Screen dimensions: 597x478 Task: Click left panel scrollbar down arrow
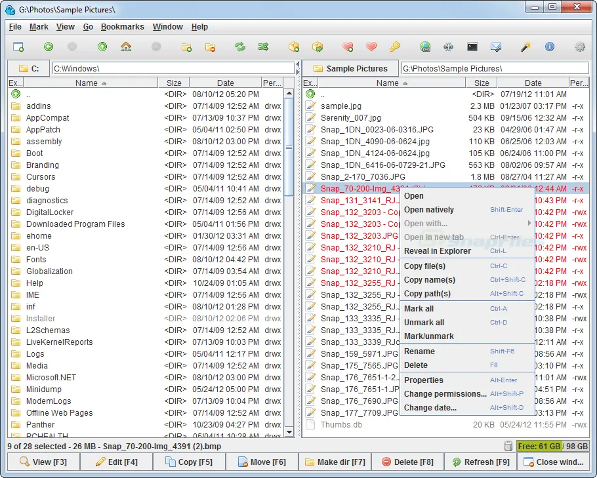coord(289,432)
